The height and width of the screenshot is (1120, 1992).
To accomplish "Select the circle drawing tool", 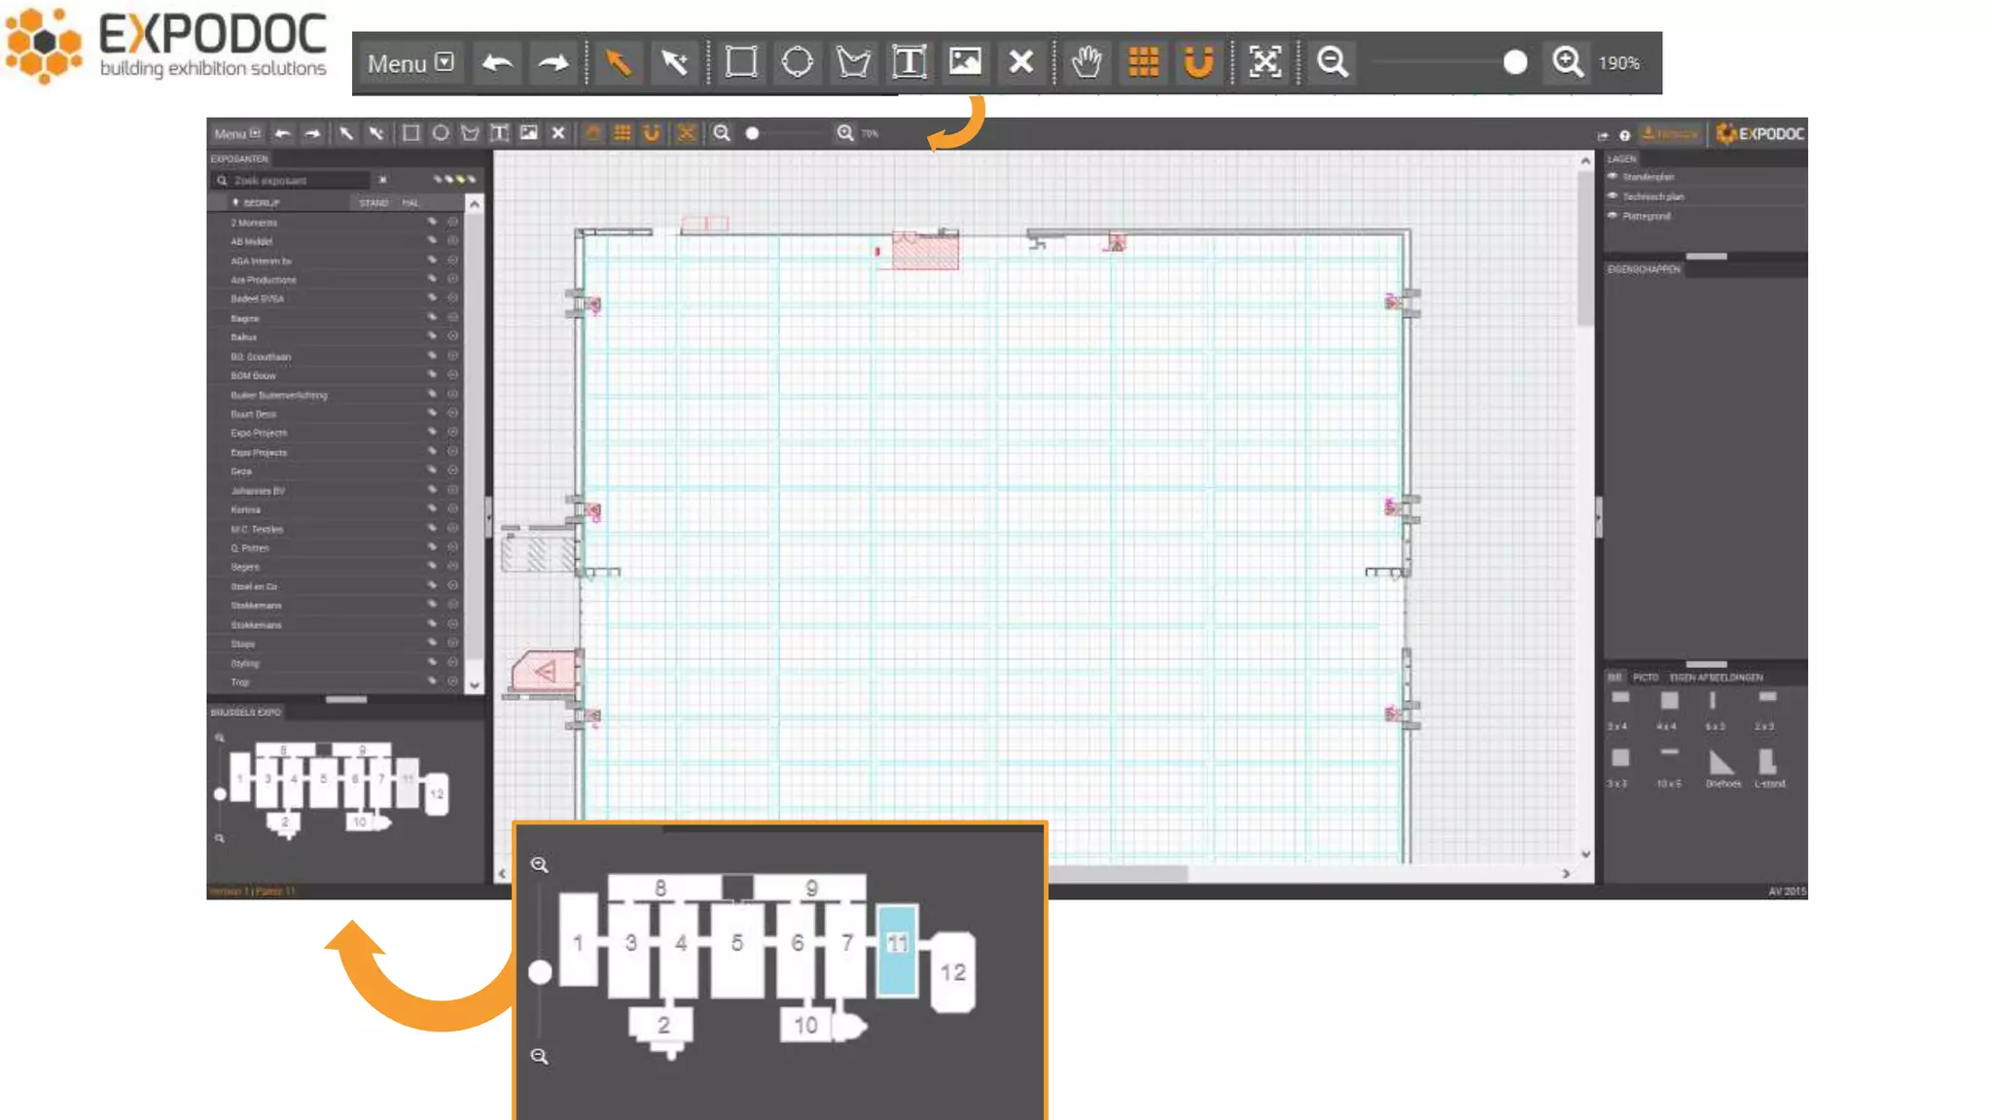I will pyautogui.click(x=798, y=62).
